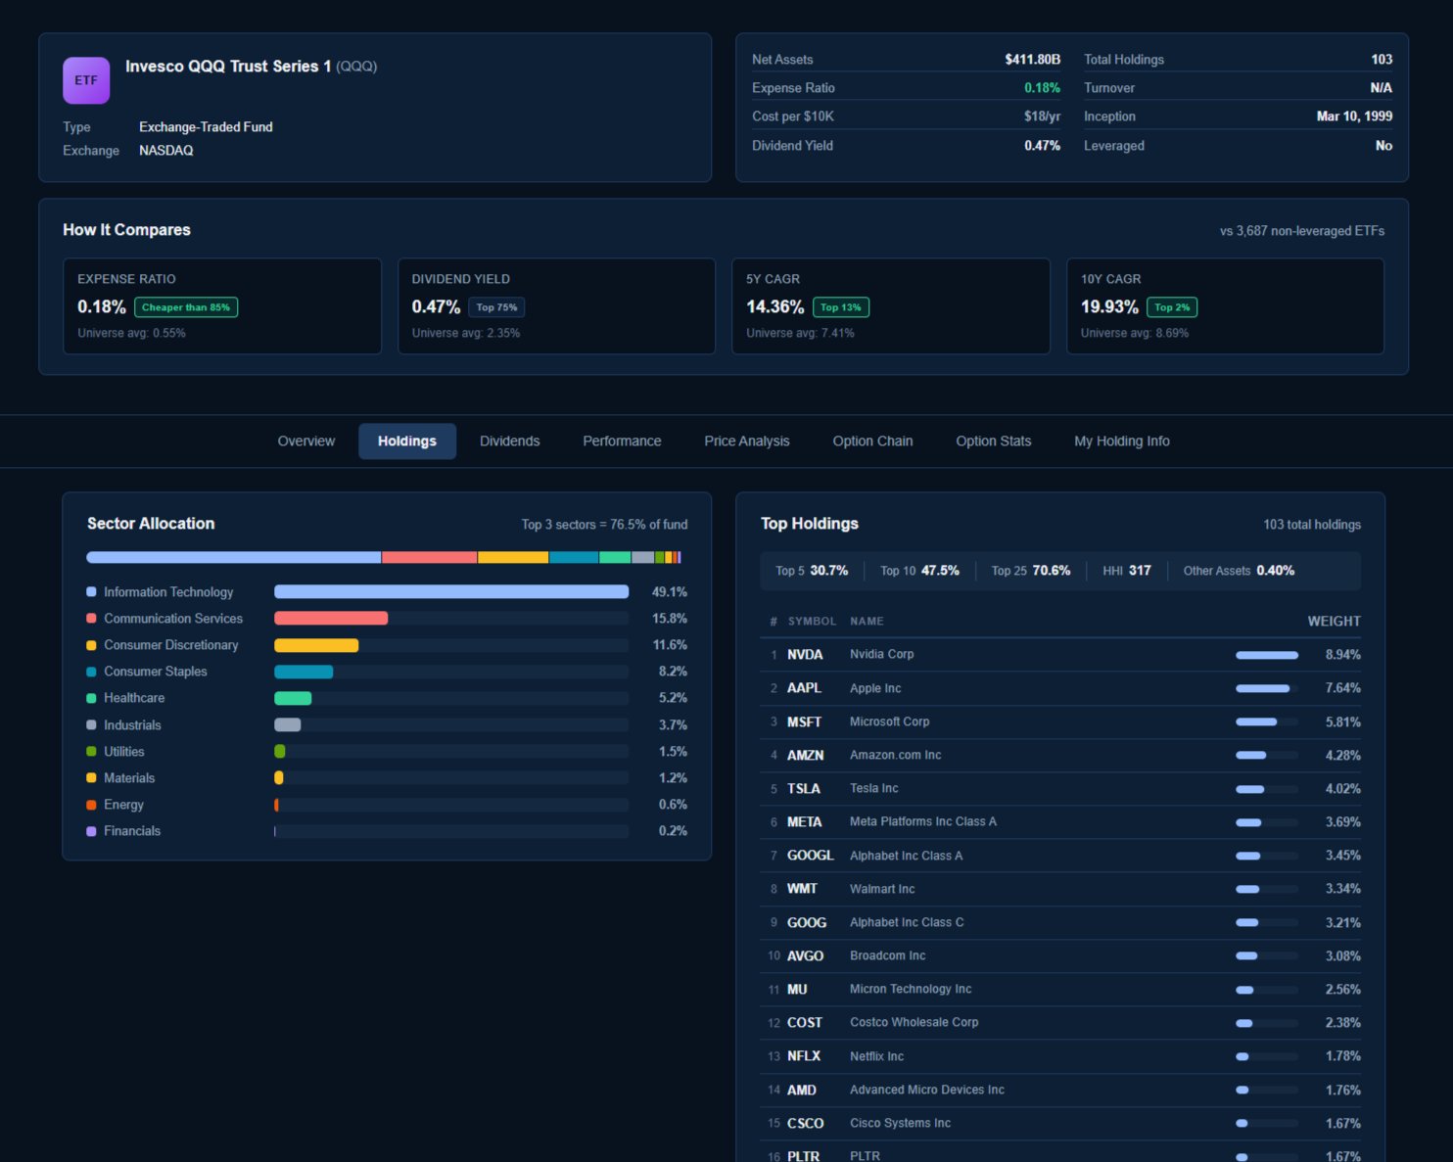Click the Information Technology blue legend dot
This screenshot has width=1453, height=1162.
point(91,591)
